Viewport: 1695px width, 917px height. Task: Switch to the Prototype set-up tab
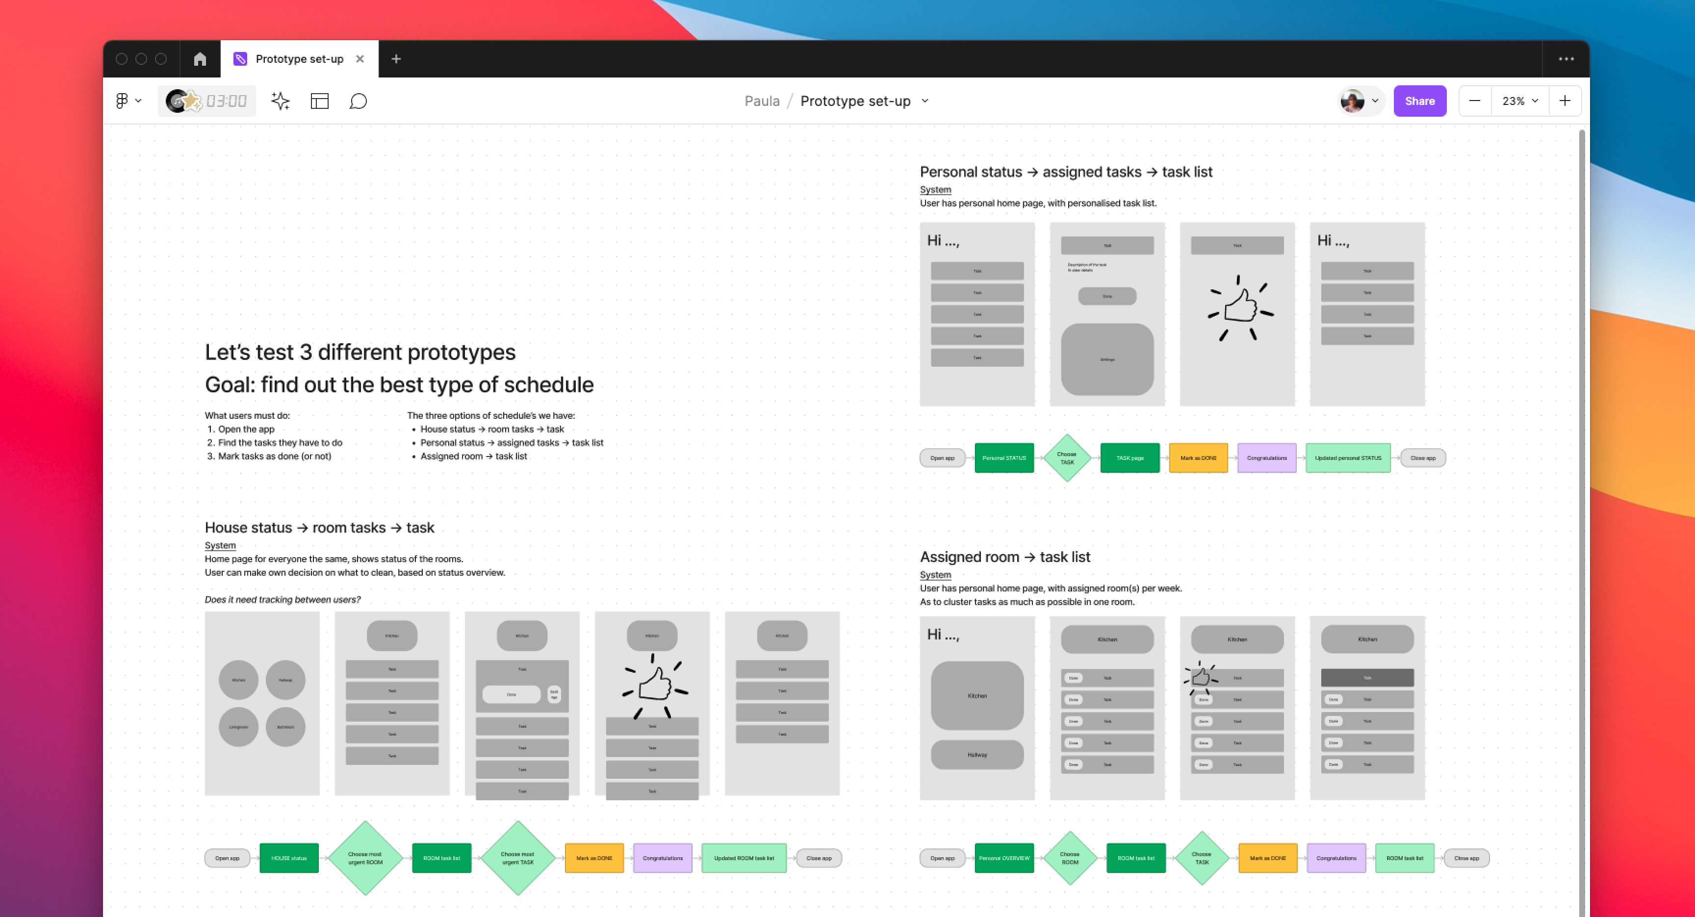pos(299,59)
